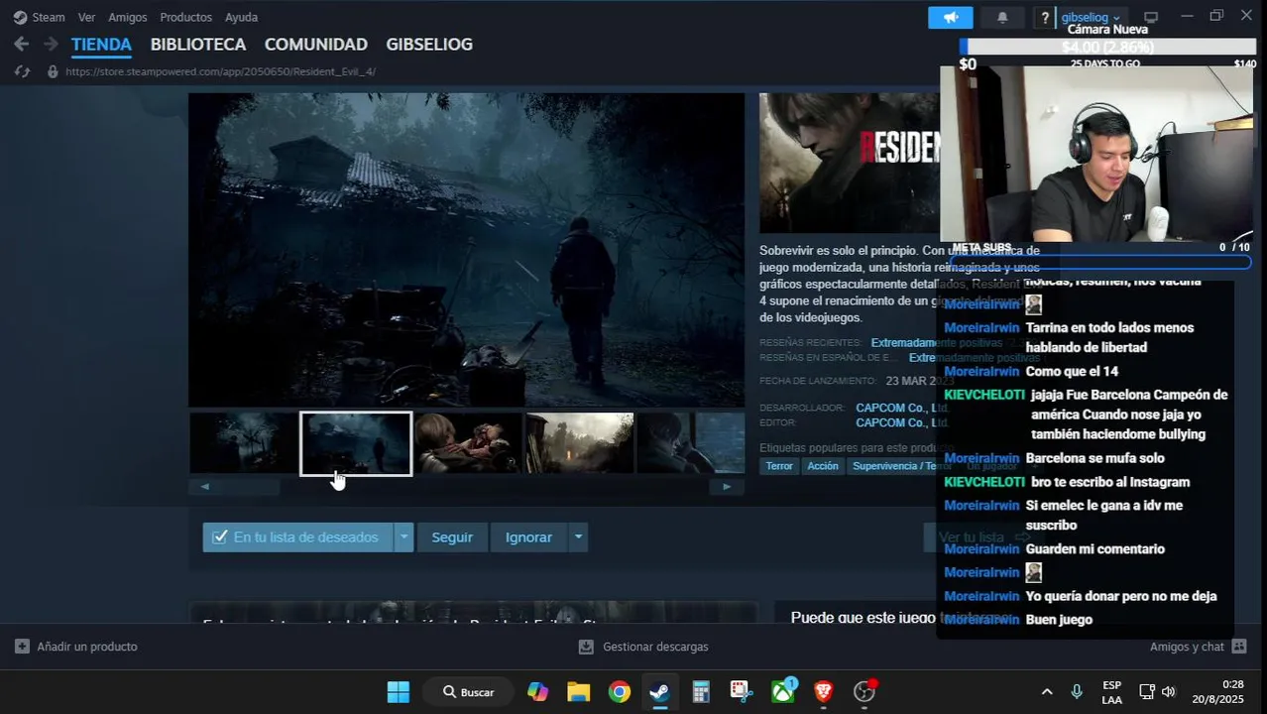
Task: Select the Acción tag
Action: (x=823, y=466)
